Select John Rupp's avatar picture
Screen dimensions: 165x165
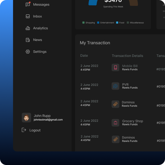[x=26, y=118]
